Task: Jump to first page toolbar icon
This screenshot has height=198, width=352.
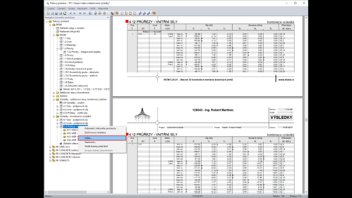Action: (81, 13)
